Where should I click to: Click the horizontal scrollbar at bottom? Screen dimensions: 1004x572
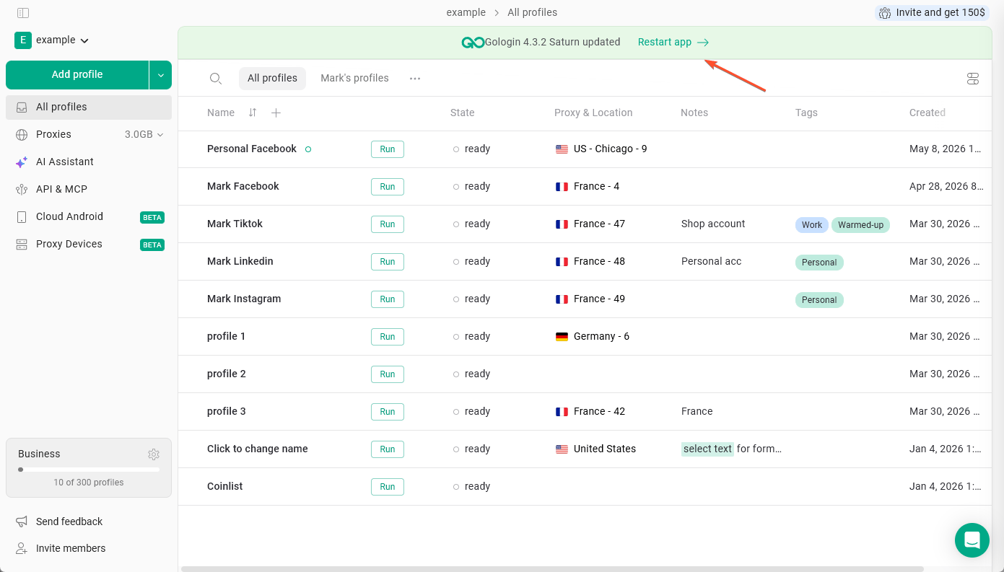[x=552, y=569]
